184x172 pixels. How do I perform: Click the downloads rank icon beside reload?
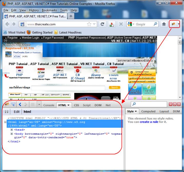coord(112,24)
